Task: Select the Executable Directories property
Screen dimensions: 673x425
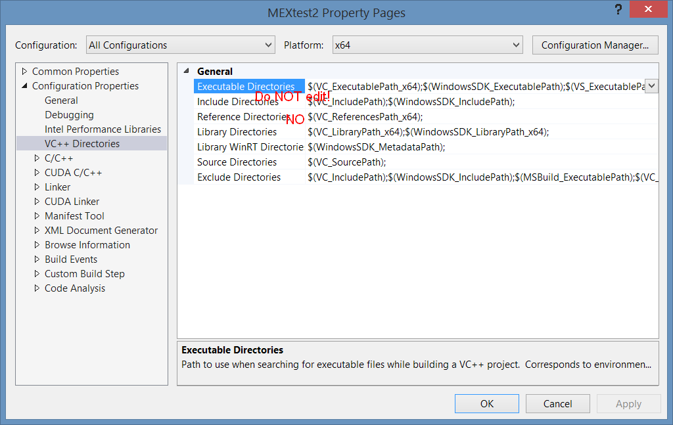Action: point(249,86)
